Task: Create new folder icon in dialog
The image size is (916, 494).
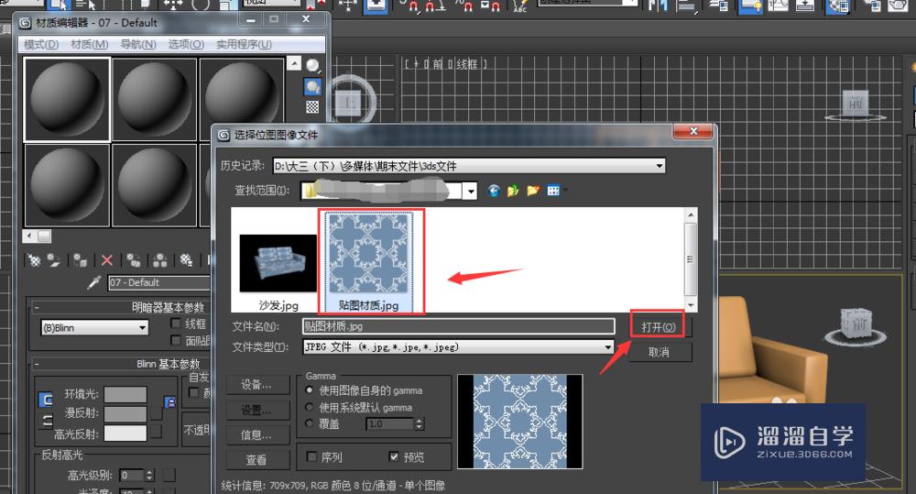Action: coord(533,191)
